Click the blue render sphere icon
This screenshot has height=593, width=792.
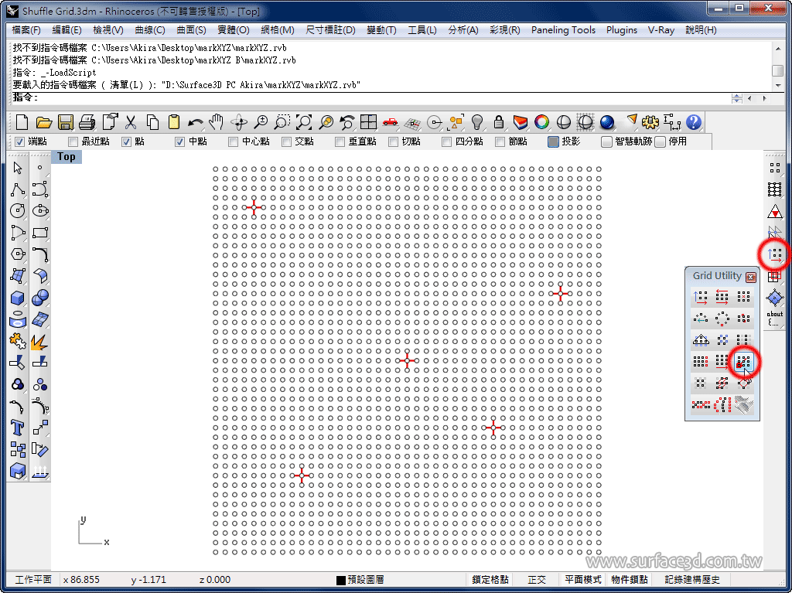607,122
